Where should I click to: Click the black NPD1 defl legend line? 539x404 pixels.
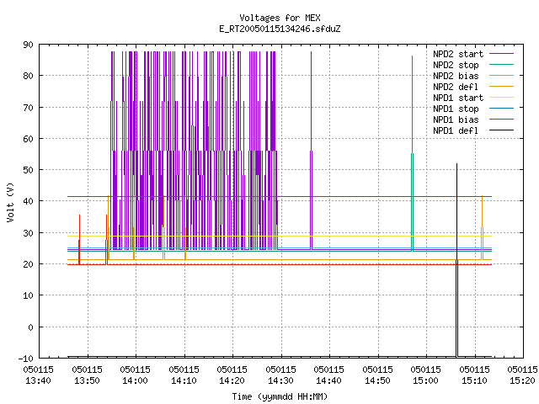501,130
